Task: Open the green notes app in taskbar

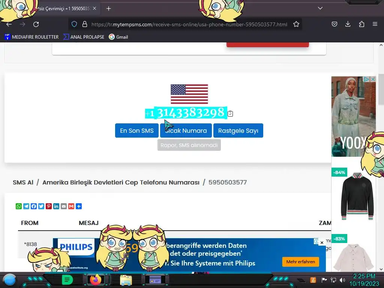Action: (x=67, y=280)
